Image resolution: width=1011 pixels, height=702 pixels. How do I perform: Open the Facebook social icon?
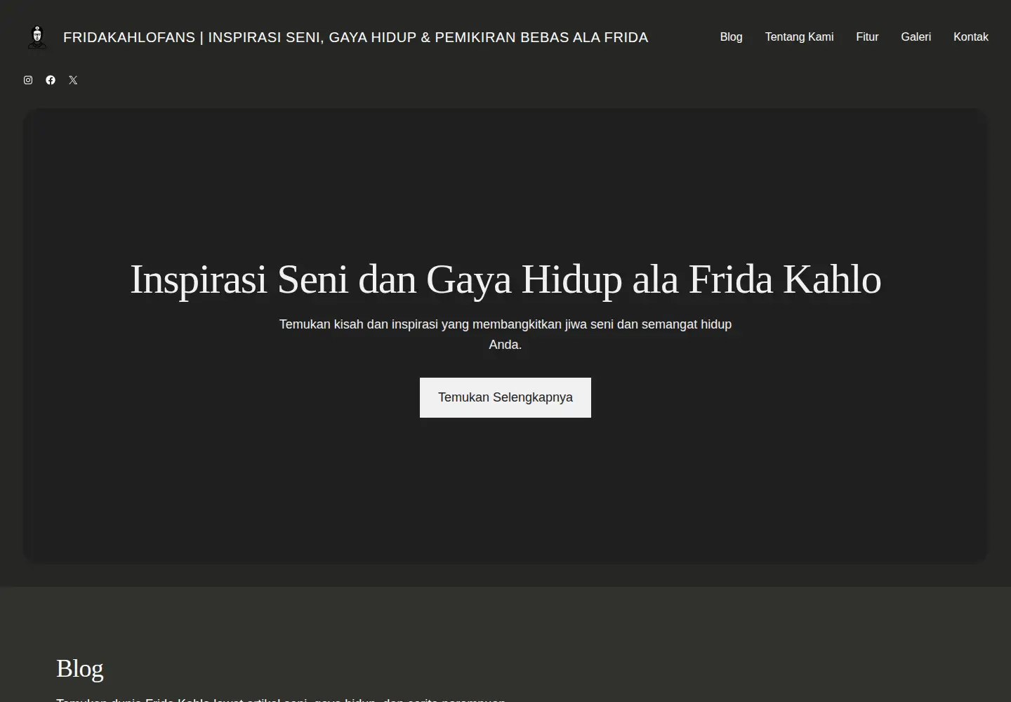(51, 80)
